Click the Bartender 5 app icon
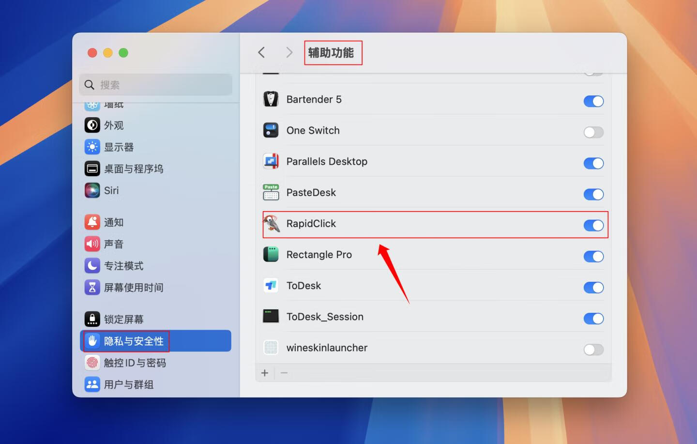 click(x=271, y=99)
